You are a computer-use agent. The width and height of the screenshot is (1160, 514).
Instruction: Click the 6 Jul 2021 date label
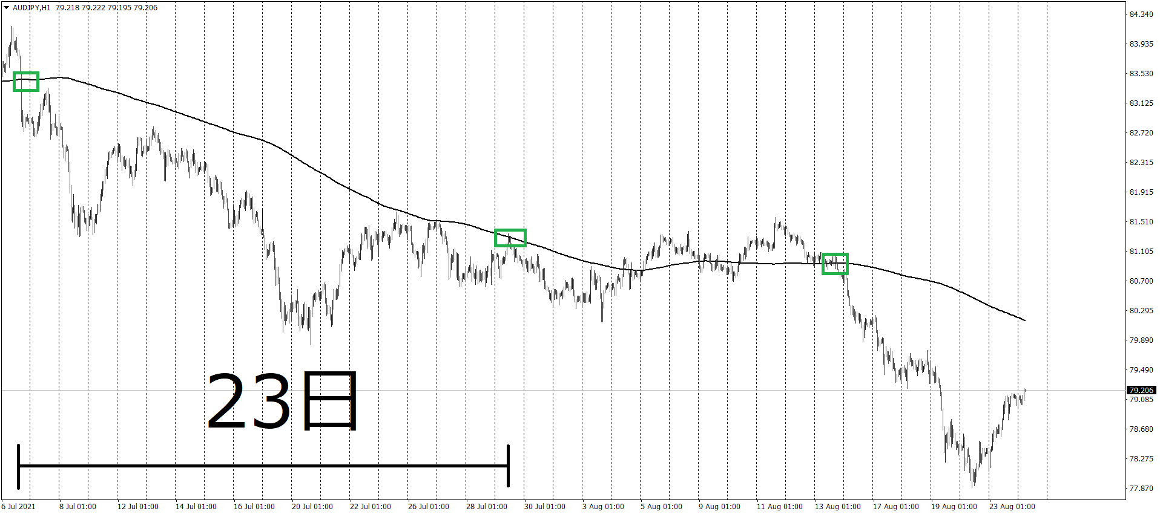pyautogui.click(x=18, y=507)
